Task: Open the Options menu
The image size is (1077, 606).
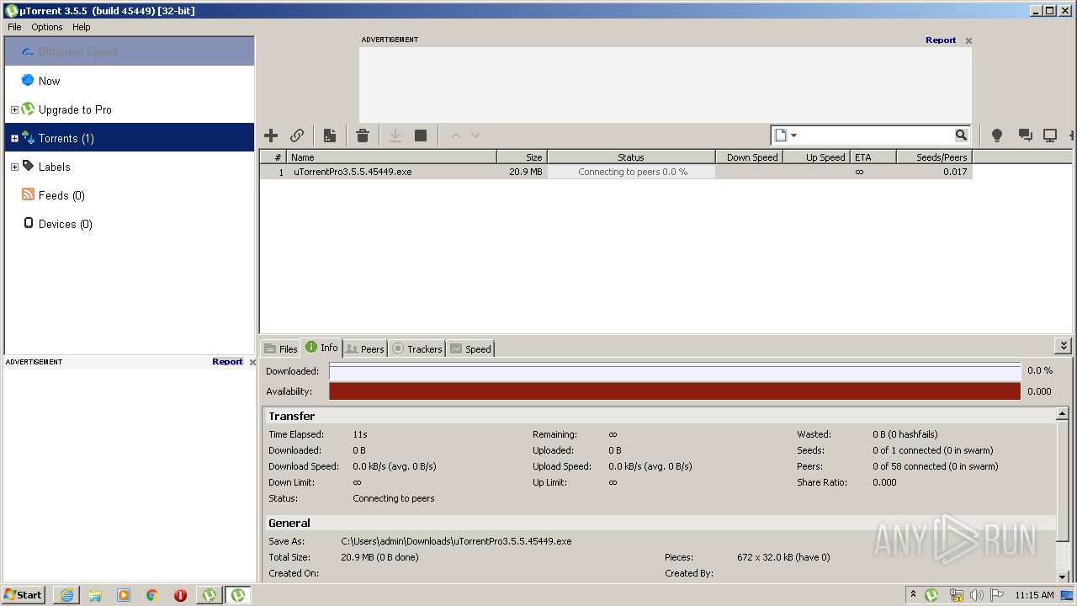Action: pos(47,27)
